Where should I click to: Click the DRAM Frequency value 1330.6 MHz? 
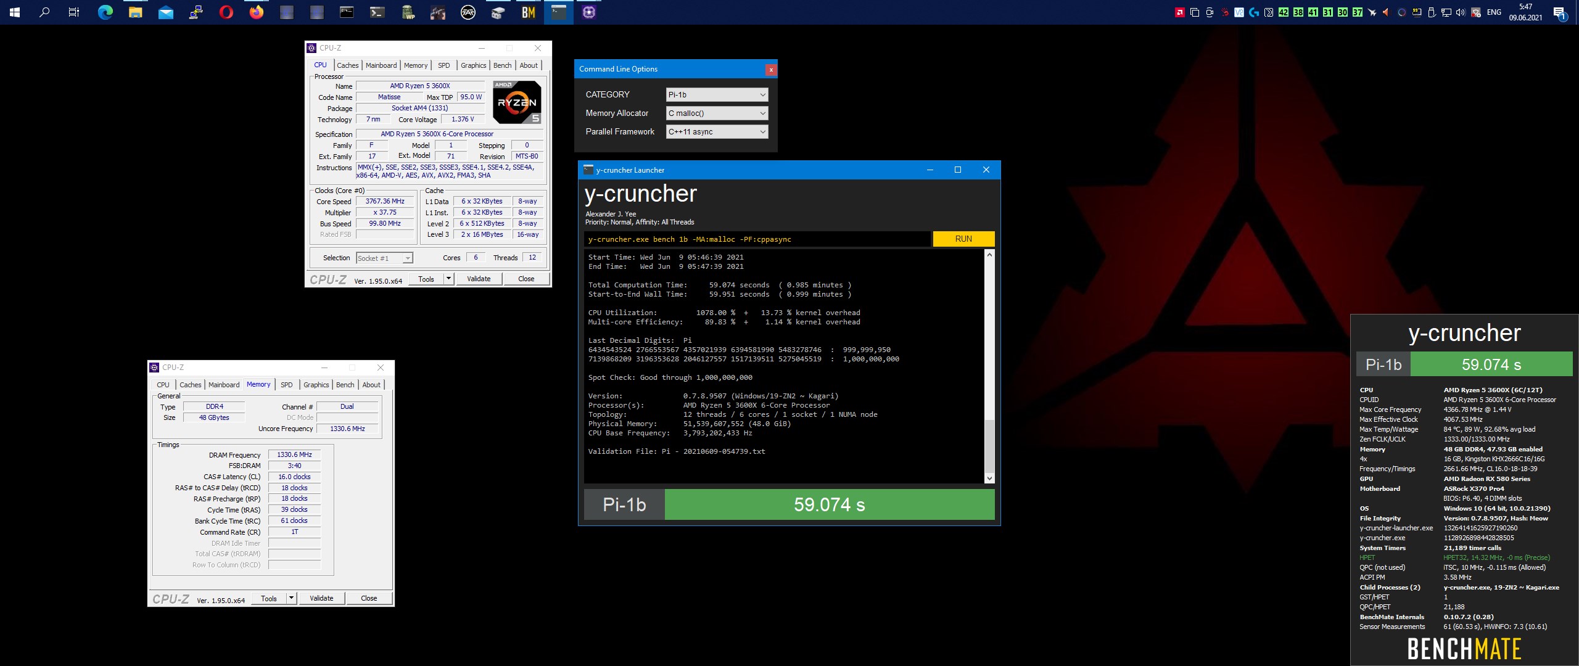click(294, 454)
